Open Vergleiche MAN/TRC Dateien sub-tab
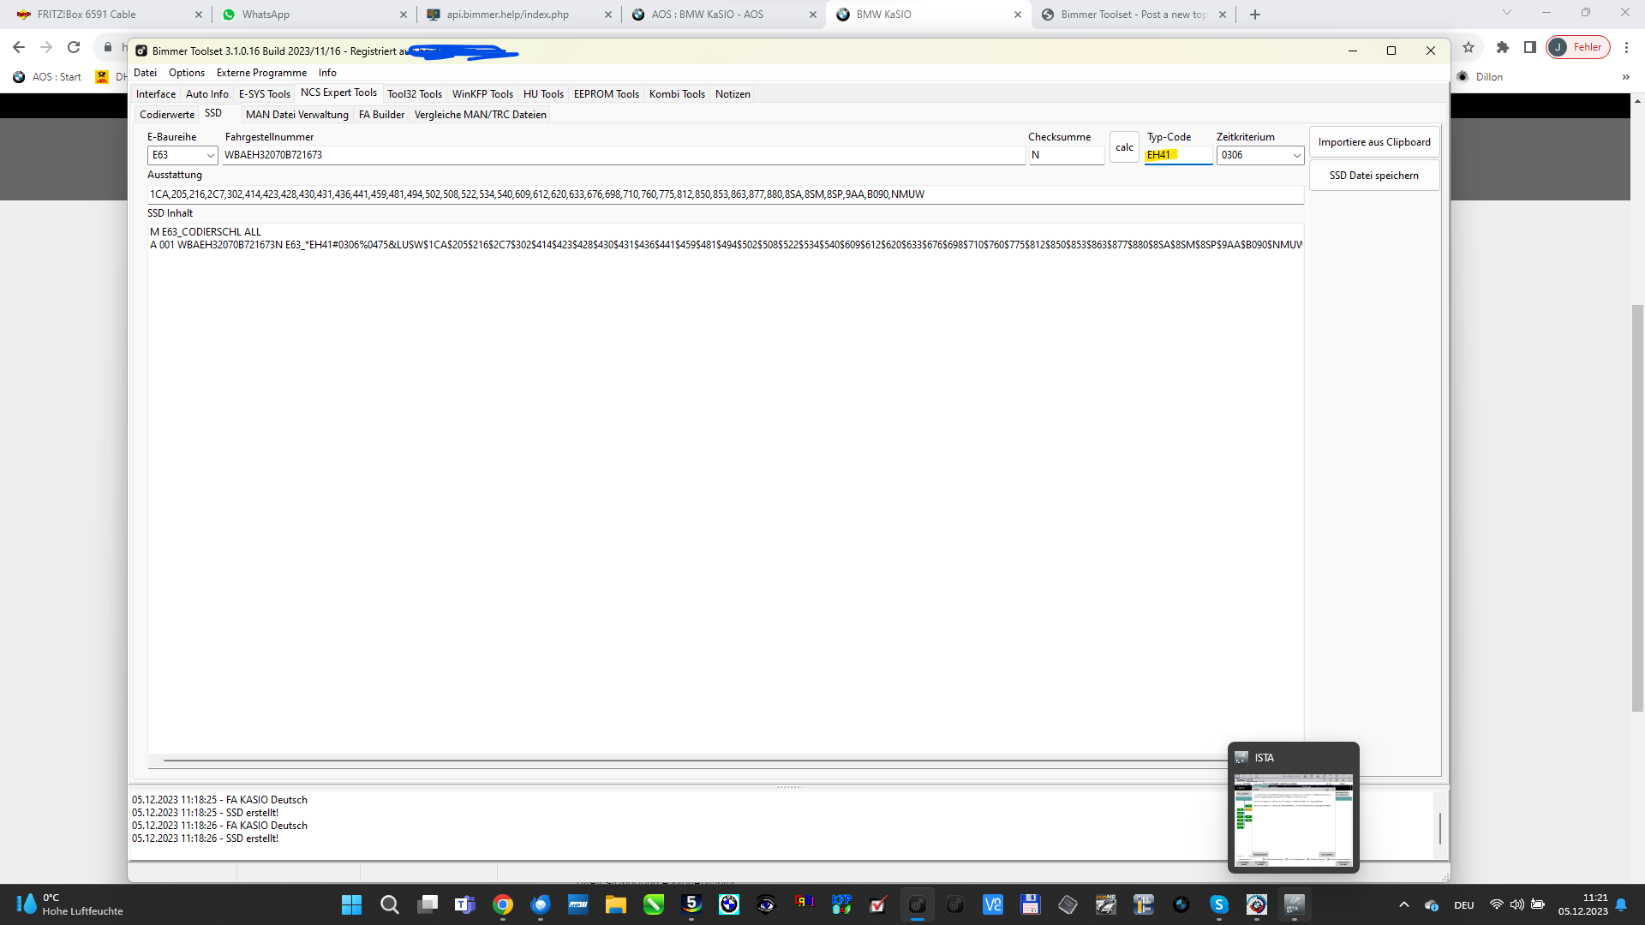Screen dimensions: 1645x925 coord(481,115)
